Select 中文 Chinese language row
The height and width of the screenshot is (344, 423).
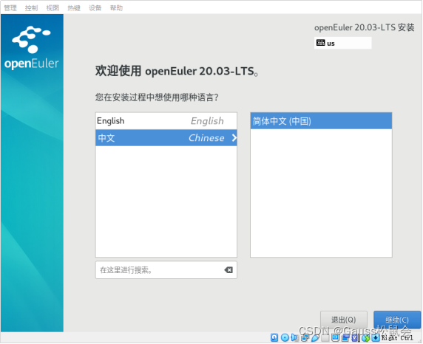pos(166,137)
